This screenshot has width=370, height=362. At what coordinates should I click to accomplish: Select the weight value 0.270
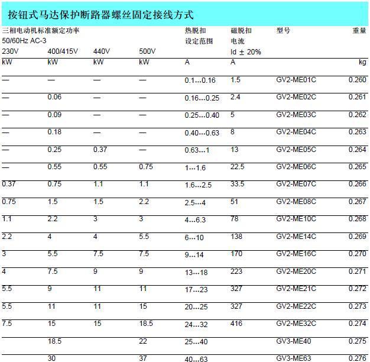click(x=358, y=253)
